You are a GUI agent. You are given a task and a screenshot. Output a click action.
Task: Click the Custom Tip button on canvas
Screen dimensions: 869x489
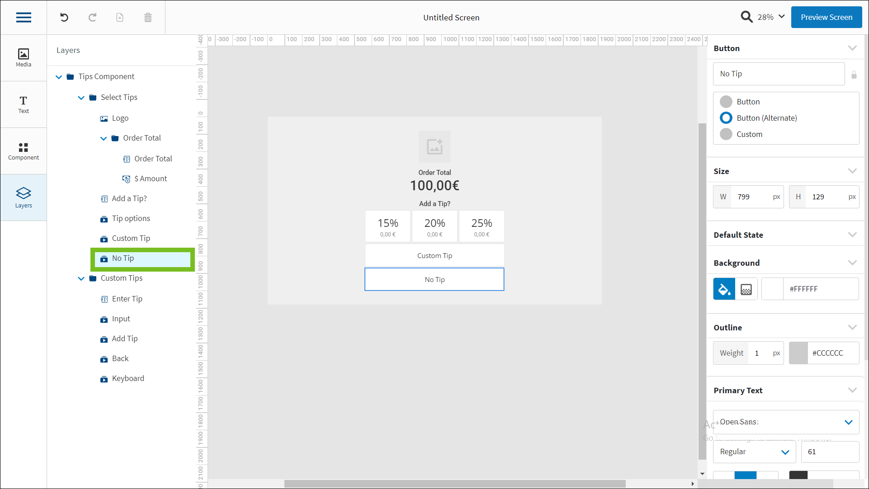click(434, 256)
